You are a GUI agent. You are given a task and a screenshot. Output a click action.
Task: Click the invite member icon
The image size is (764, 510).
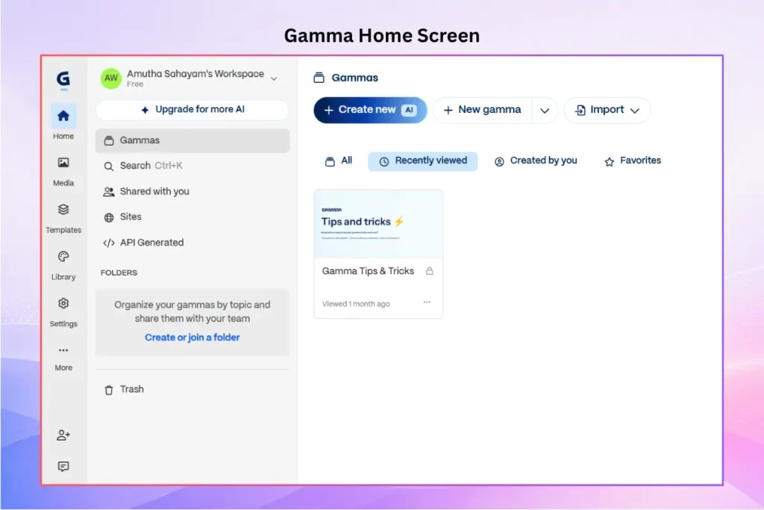coord(63,435)
